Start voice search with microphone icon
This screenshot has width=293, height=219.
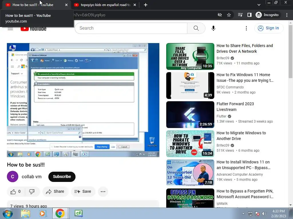click(213, 28)
